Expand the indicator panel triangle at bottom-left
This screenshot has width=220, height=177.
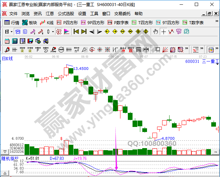tap(5, 173)
